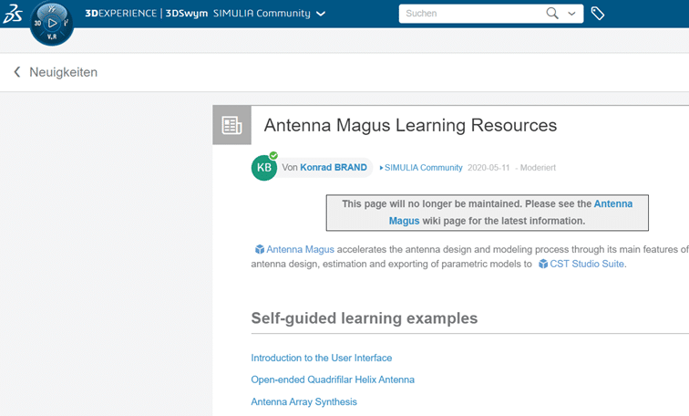Go back with the Neuigkeiten chevron
Image resolution: width=689 pixels, height=416 pixels.
[x=16, y=72]
